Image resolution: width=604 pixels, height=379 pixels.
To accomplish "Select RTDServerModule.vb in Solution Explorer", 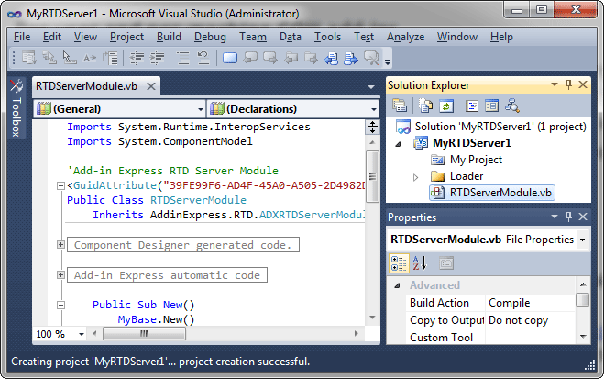I will point(500,193).
